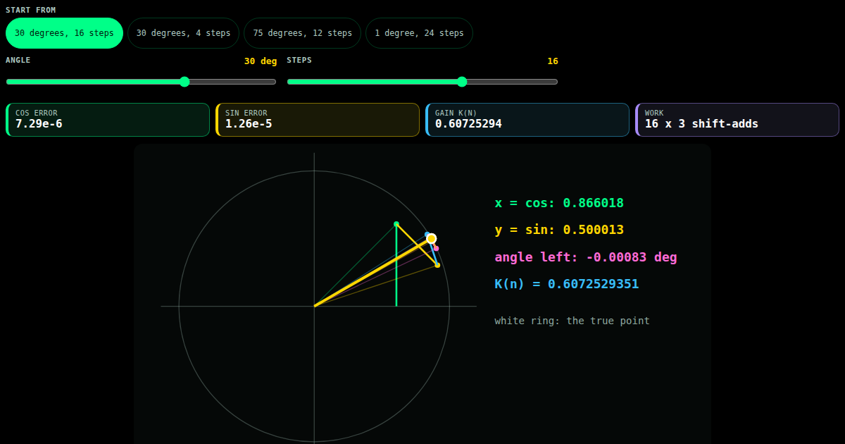Choose the '30 degrees, 4 steps' preset
Image resolution: width=845 pixels, height=444 pixels.
183,33
